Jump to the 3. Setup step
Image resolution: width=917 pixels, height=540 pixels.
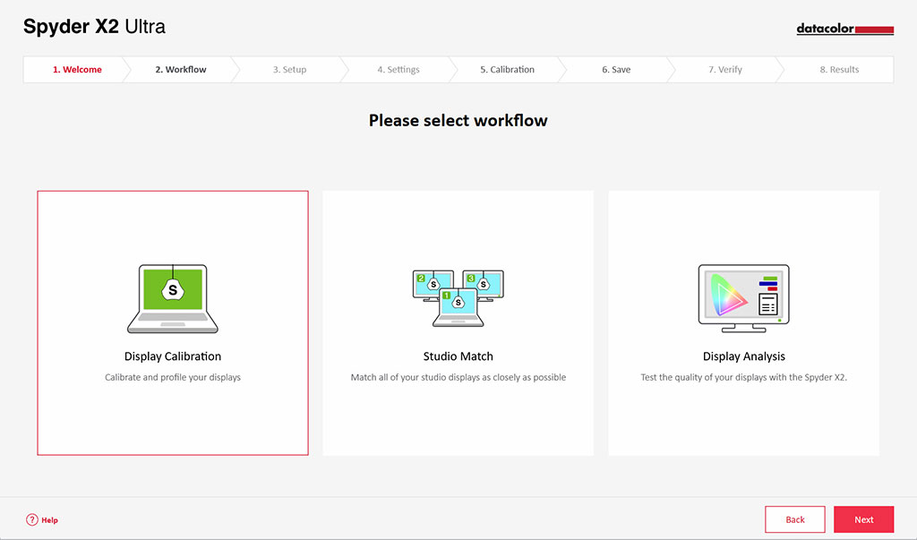[289, 69]
